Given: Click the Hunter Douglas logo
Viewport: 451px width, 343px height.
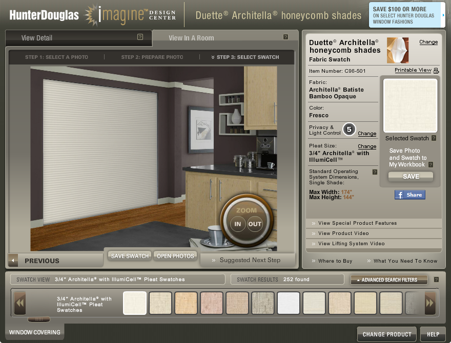Looking at the screenshot, I should pos(44,15).
